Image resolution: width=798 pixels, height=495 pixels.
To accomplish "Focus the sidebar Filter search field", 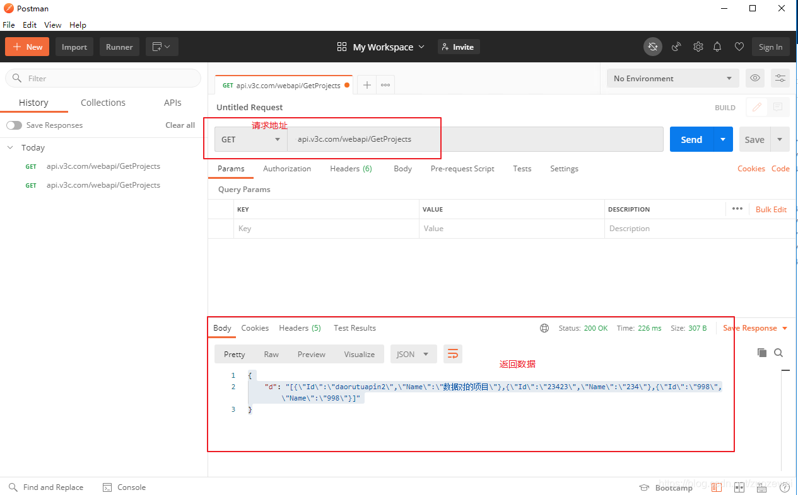I will tap(103, 78).
